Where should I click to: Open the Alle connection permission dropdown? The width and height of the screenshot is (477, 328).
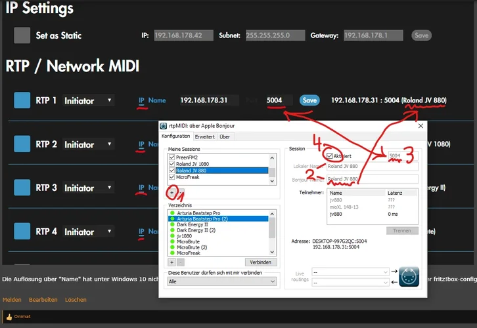pyautogui.click(x=222, y=281)
